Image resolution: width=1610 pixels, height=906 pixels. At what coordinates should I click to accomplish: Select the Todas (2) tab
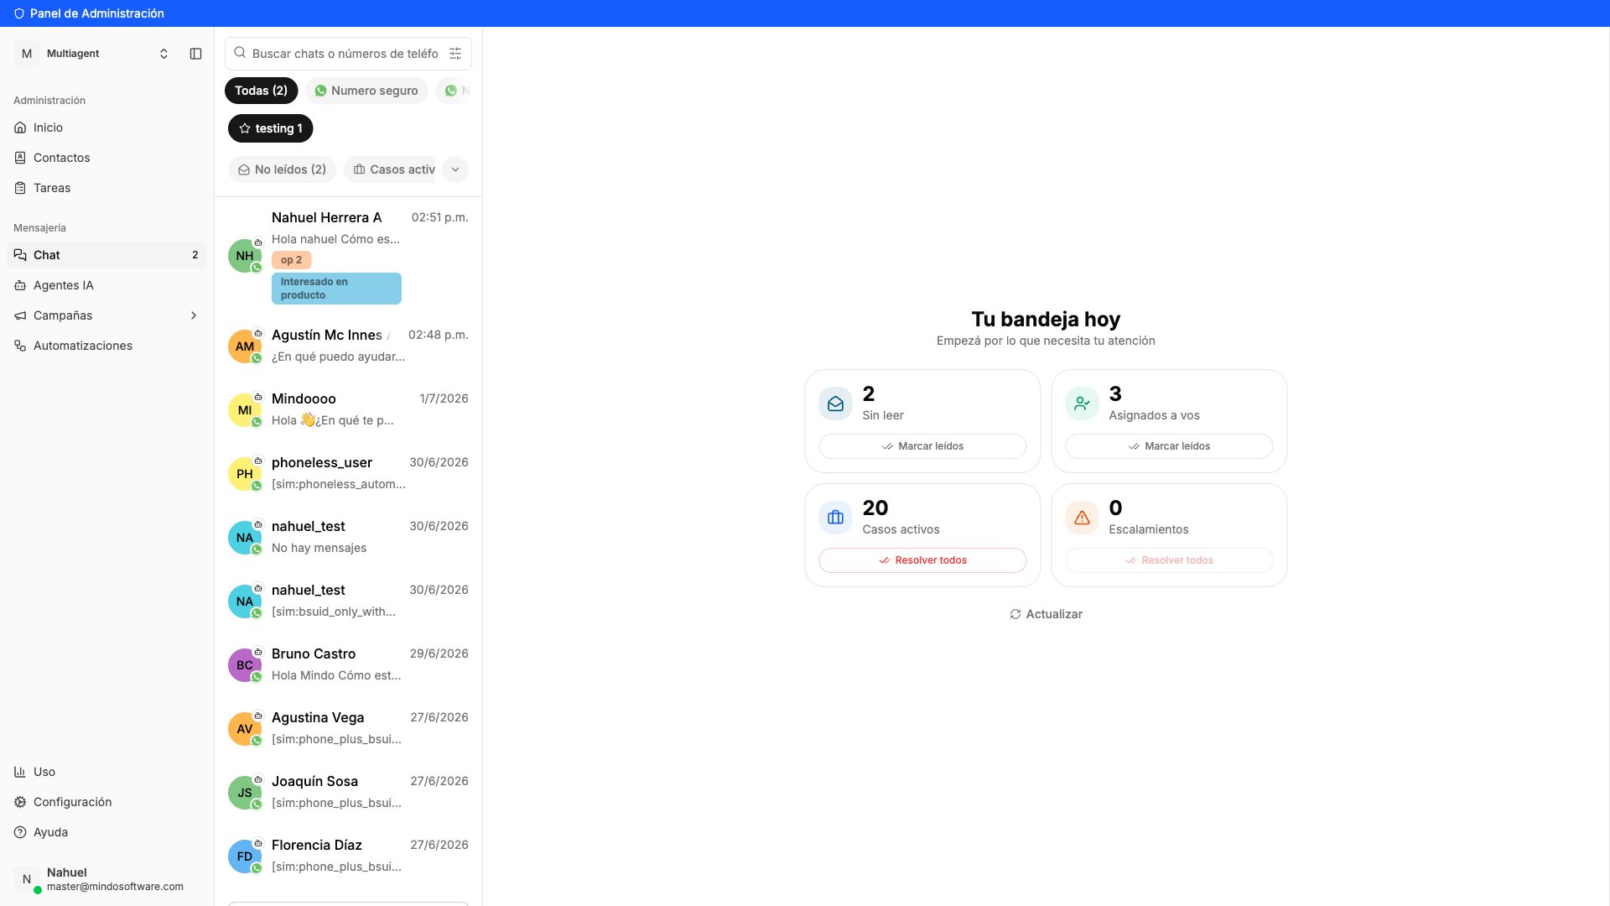(261, 91)
